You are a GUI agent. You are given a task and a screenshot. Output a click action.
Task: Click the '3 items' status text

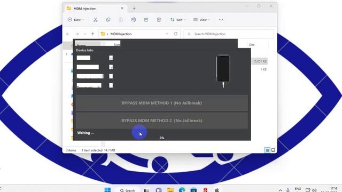coord(71,150)
